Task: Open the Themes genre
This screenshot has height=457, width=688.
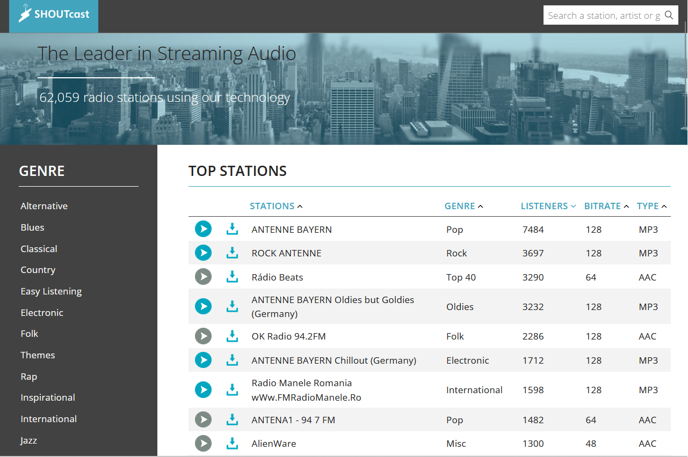Action: coord(38,355)
